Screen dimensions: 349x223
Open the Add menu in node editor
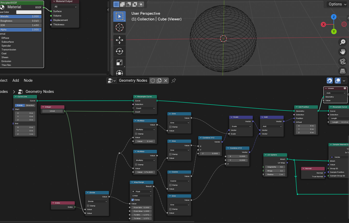[x=16, y=80]
